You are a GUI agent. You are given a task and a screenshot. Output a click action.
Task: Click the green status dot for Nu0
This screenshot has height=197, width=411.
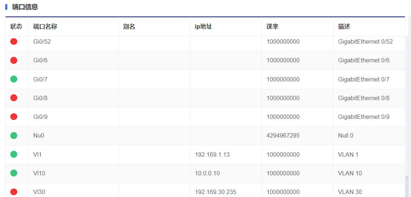[x=14, y=136]
